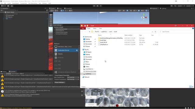Image resolution: width=195 pixels, height=109 pixels.
Task: Select the Rect tool in Scene toolbar
Action: (51, 23)
